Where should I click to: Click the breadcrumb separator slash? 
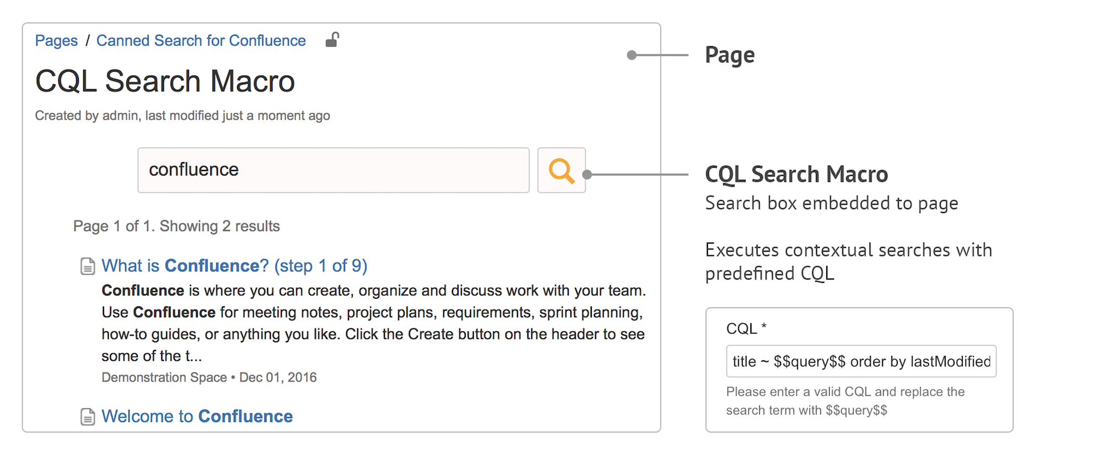(x=87, y=40)
